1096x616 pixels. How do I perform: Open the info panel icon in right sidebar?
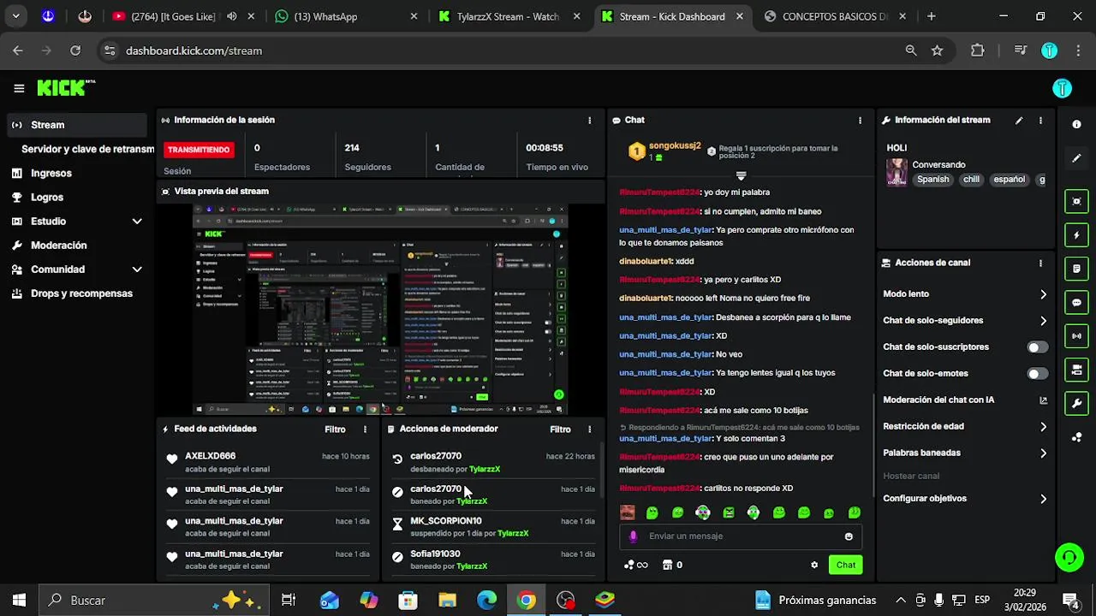1076,124
